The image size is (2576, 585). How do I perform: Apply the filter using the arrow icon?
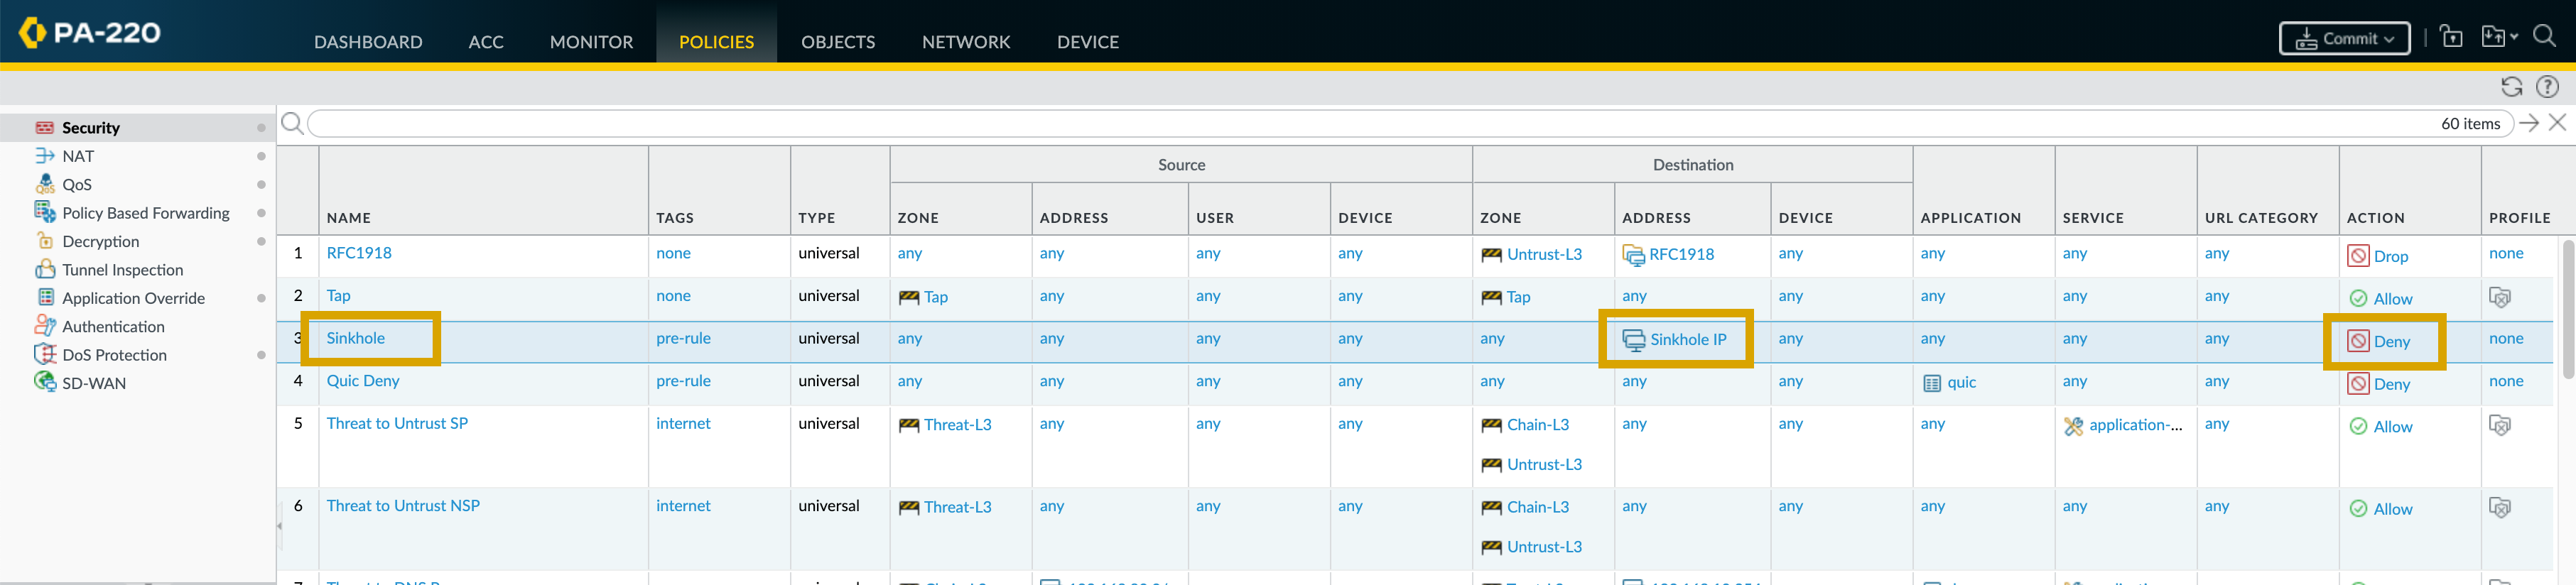[2529, 123]
